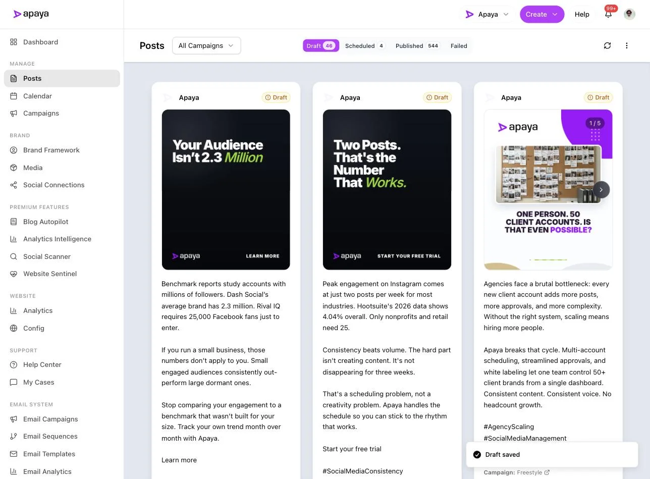Open notifications bell with 99+ badge
Viewport: 650px width, 479px height.
click(x=609, y=14)
